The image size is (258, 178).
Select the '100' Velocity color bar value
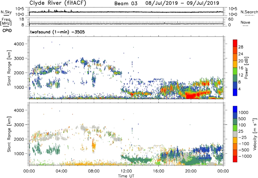coord(243,125)
